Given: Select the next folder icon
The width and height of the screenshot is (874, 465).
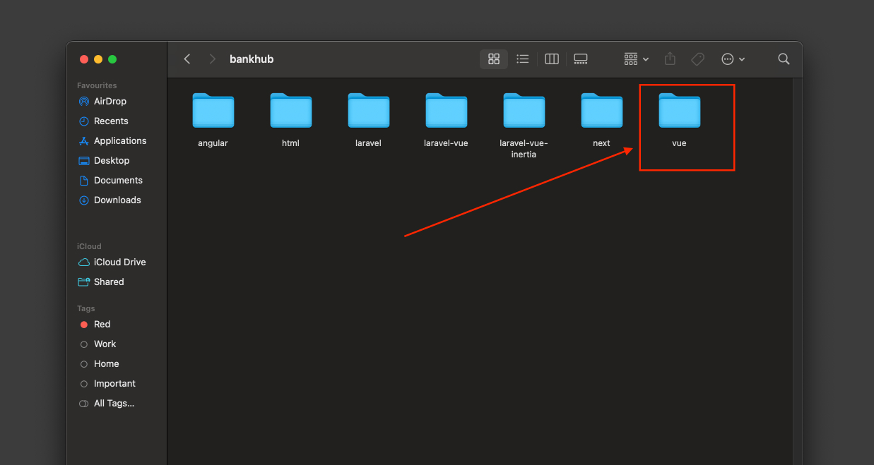Looking at the screenshot, I should tap(602, 111).
